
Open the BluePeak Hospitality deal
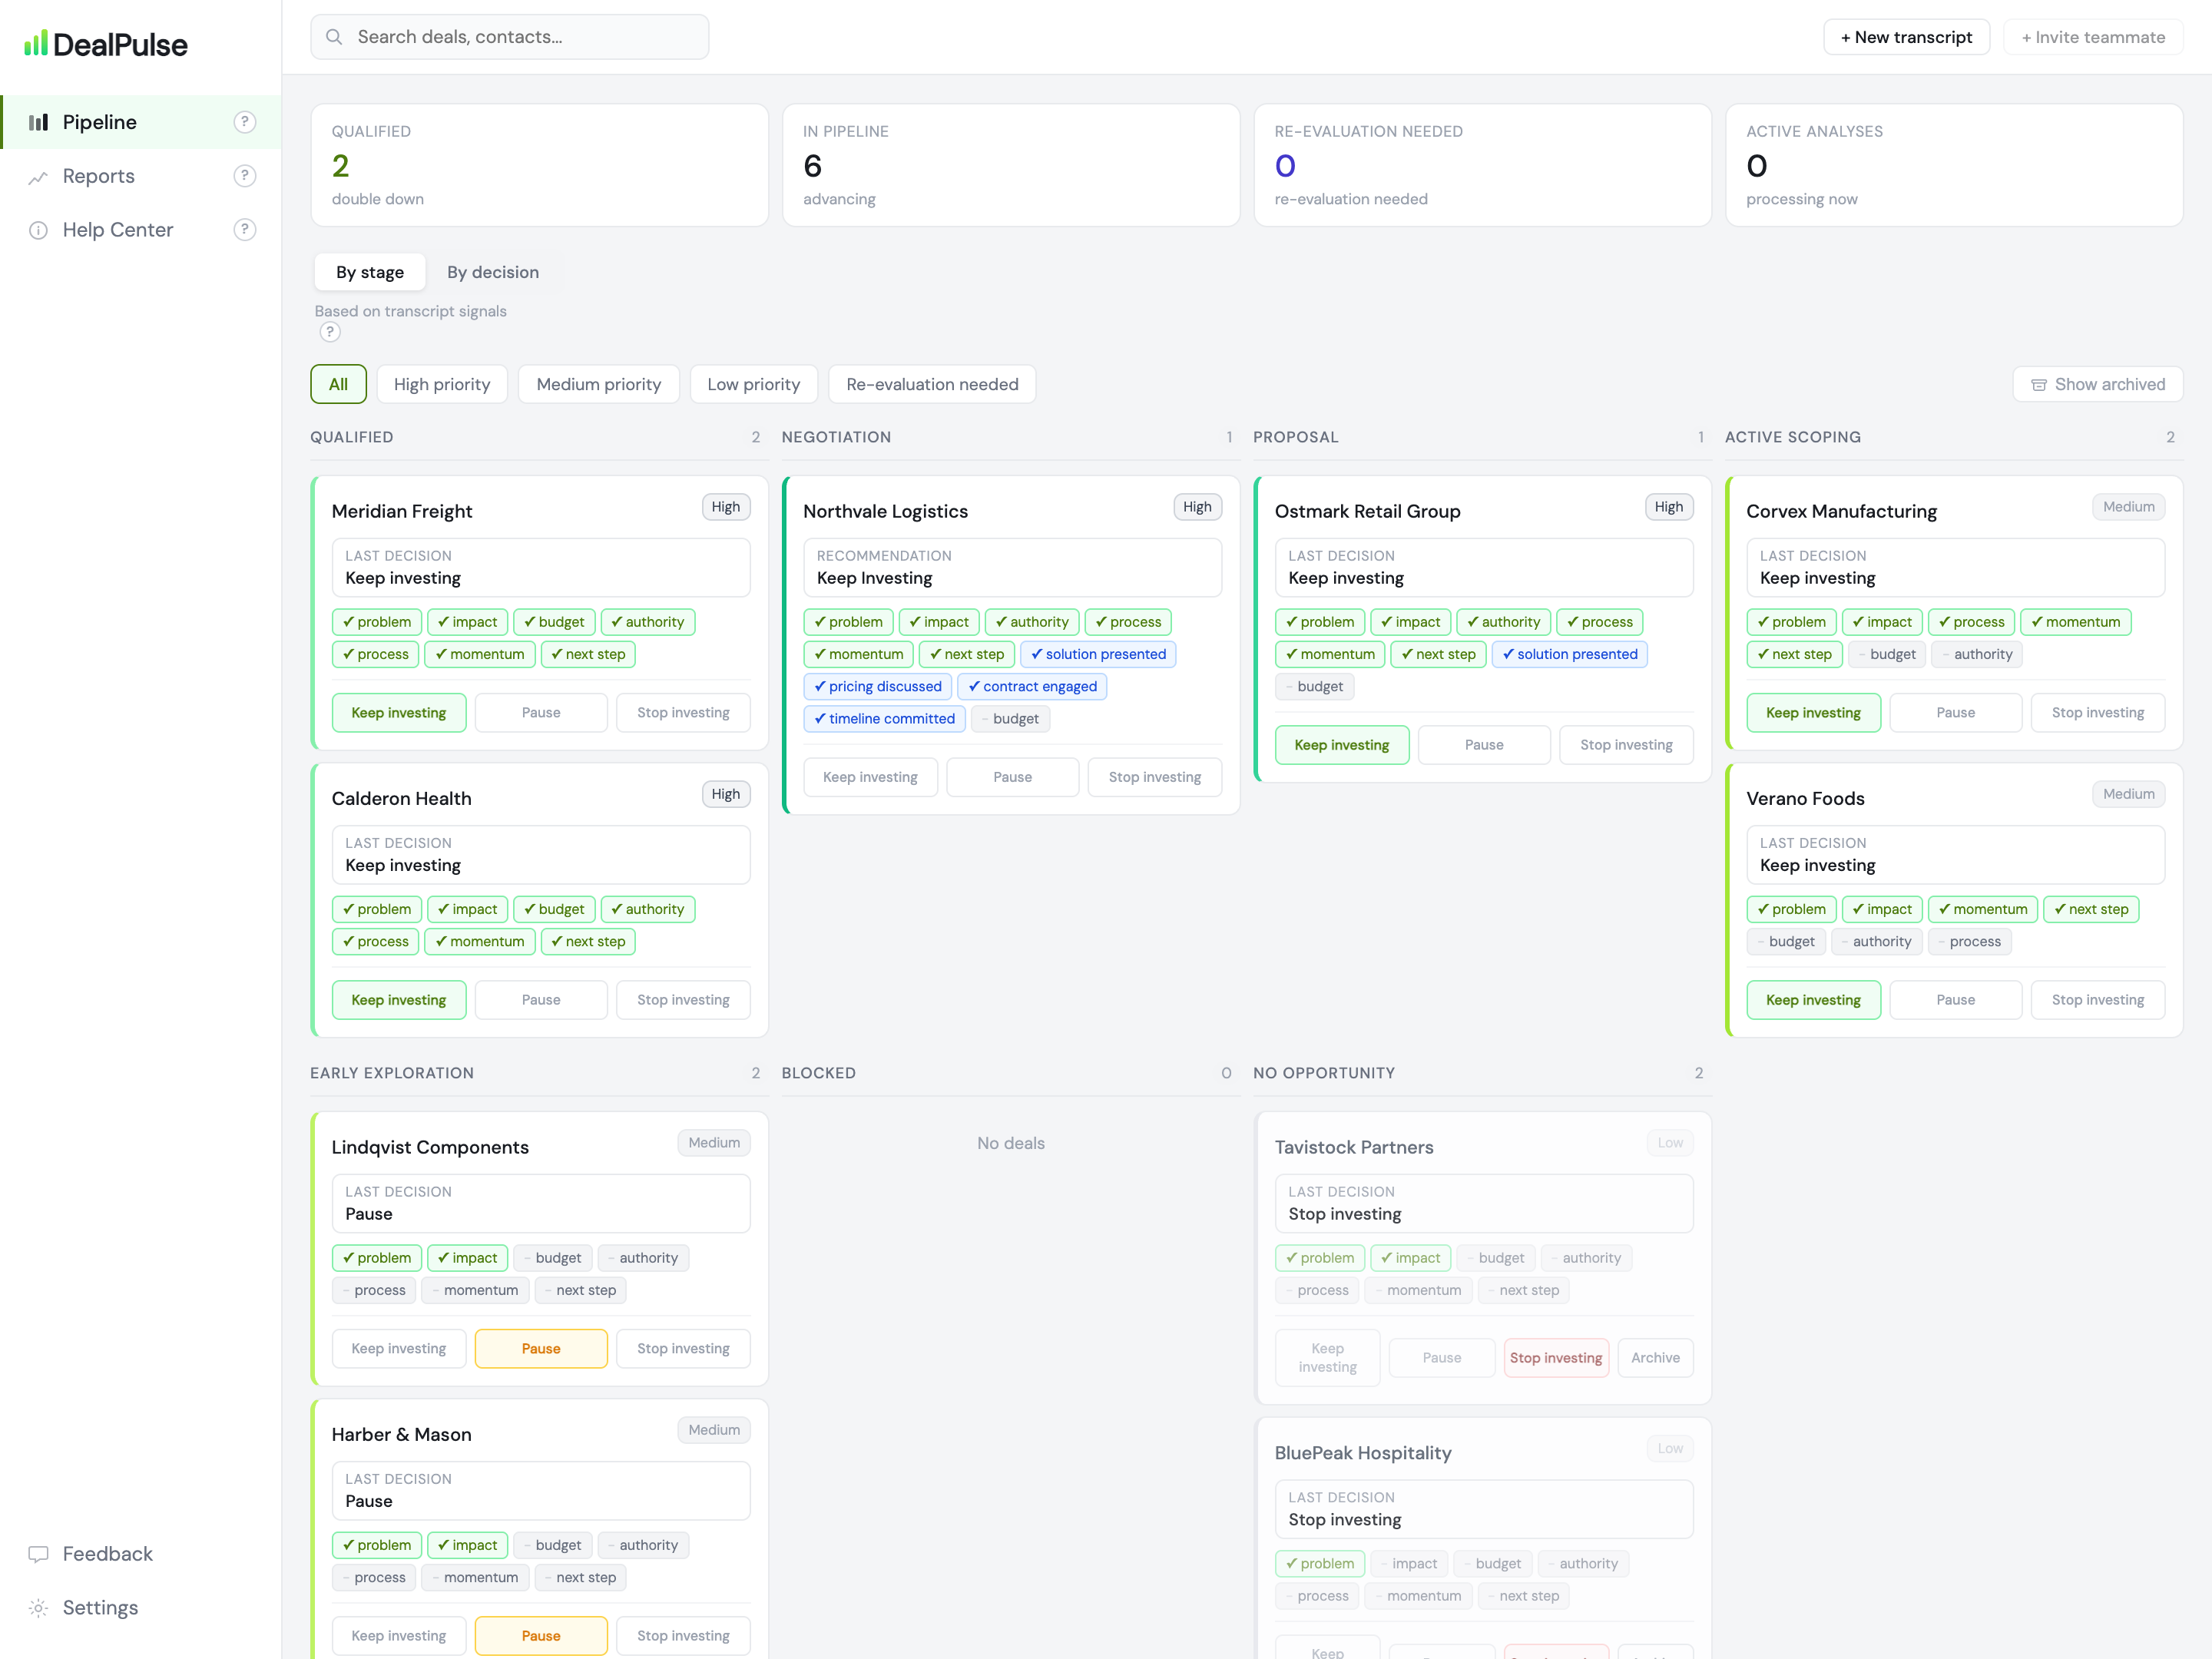coord(1362,1453)
